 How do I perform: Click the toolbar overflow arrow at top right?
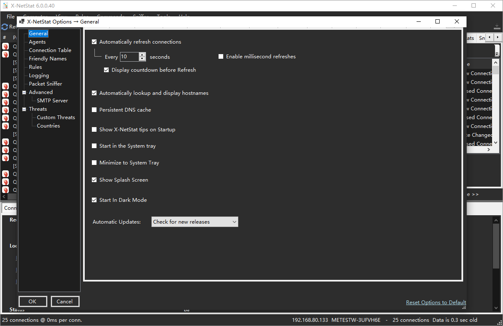pos(497,26)
